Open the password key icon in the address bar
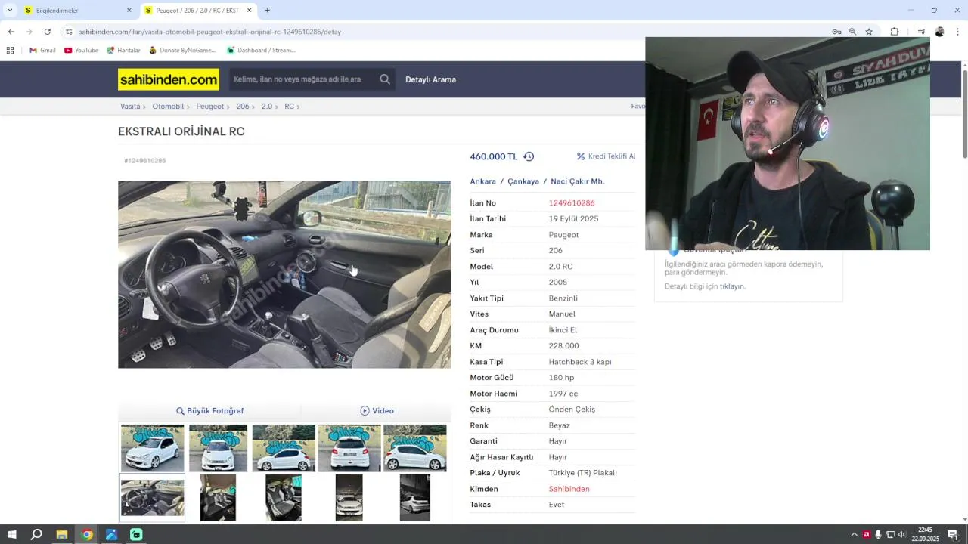This screenshot has width=968, height=544. pyautogui.click(x=836, y=32)
